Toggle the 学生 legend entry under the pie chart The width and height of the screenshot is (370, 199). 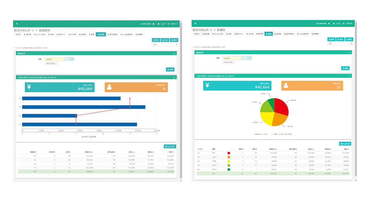(x=258, y=134)
